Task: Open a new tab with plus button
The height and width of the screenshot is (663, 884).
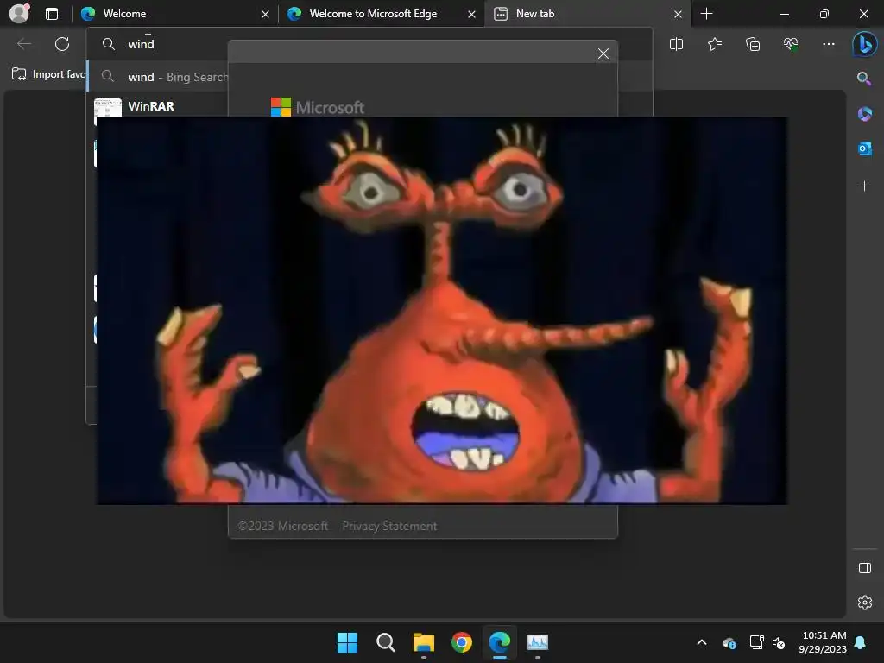Action: [706, 14]
